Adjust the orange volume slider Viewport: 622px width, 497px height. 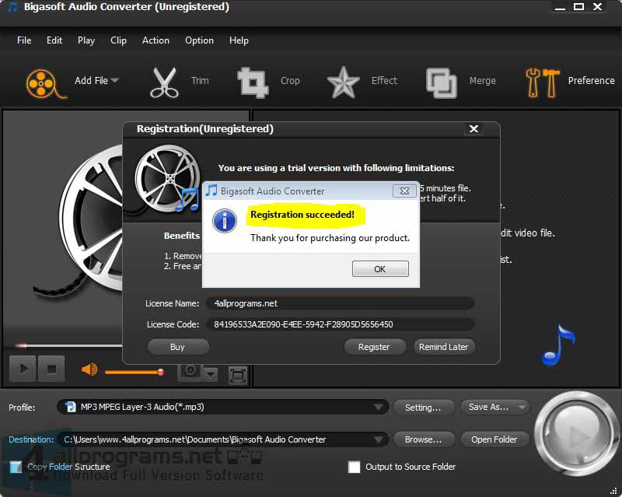(134, 372)
